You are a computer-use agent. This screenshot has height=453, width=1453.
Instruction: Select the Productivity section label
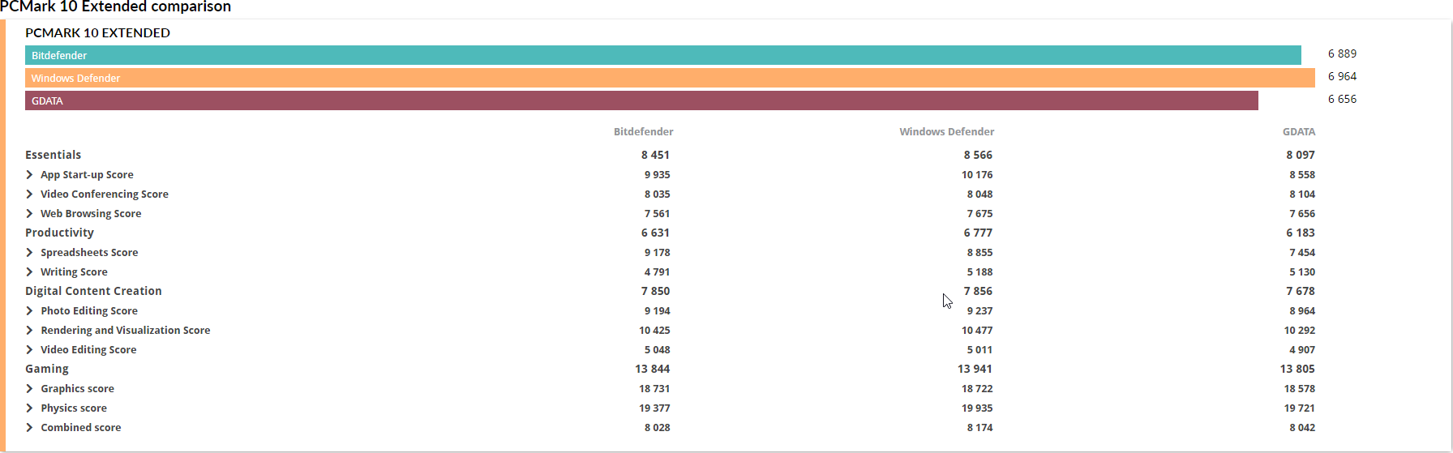(x=59, y=233)
